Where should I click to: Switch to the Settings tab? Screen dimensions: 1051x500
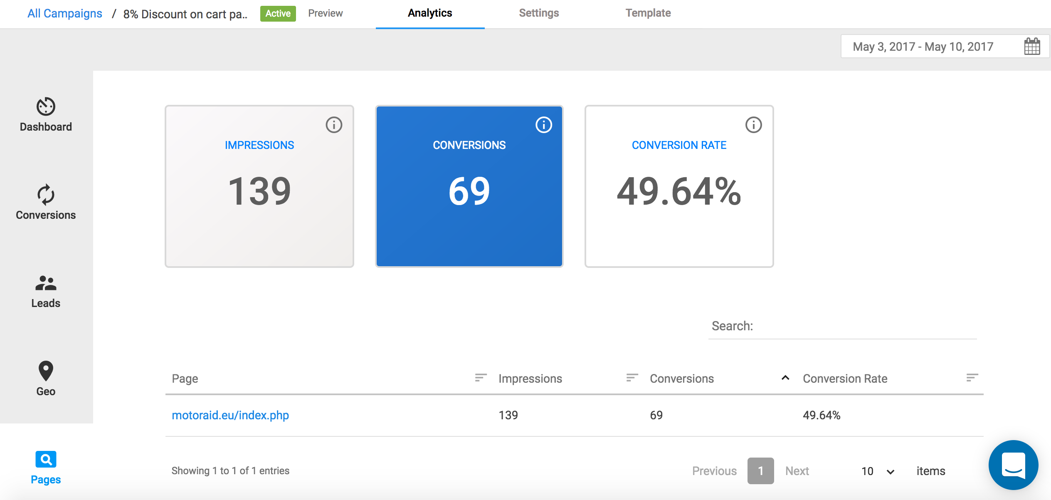click(x=539, y=13)
